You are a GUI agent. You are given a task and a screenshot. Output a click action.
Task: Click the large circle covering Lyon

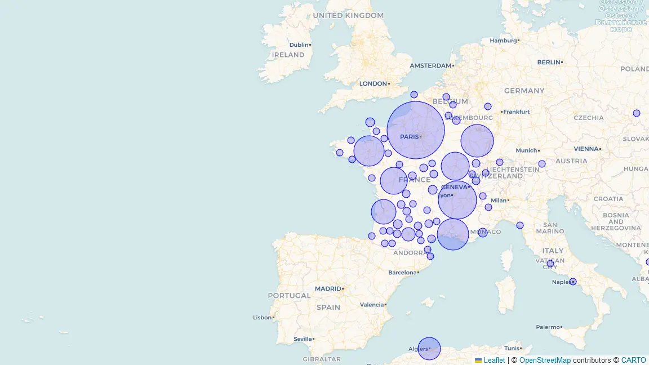click(457, 200)
